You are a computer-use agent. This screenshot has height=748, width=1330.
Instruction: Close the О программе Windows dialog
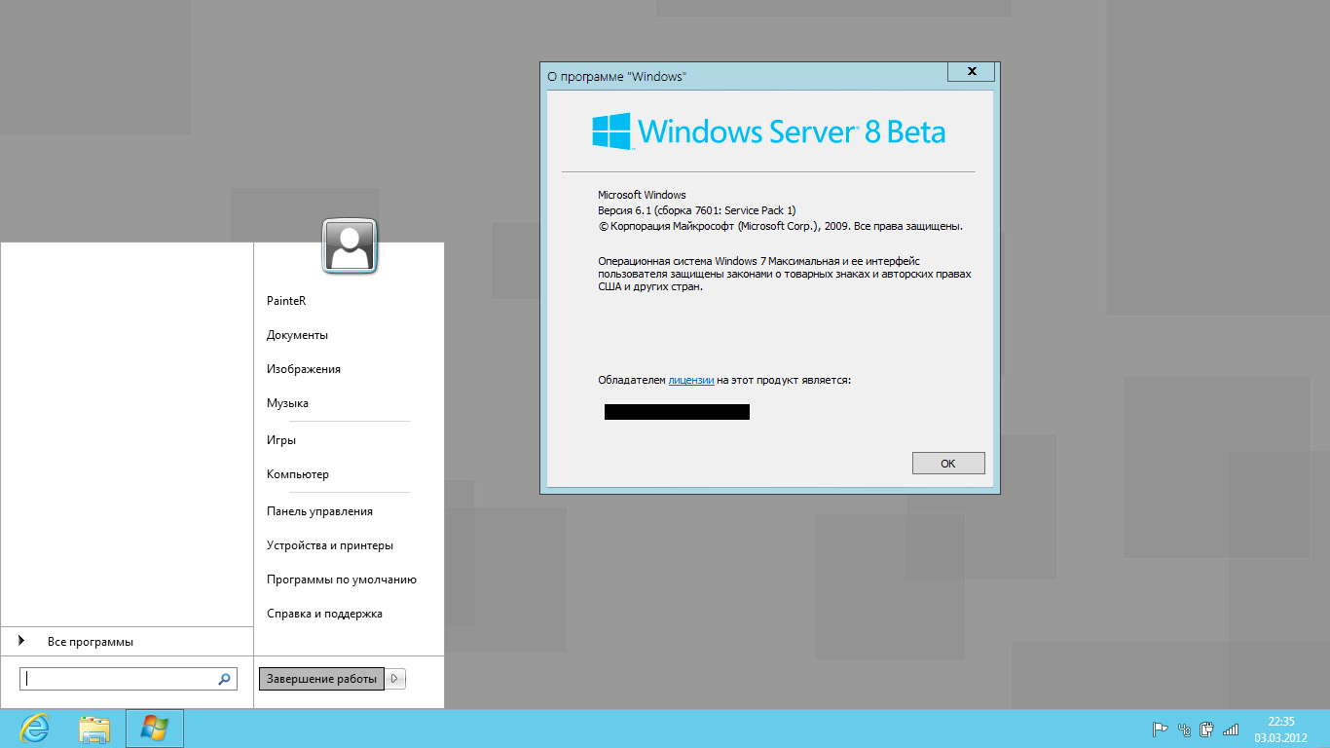point(972,72)
